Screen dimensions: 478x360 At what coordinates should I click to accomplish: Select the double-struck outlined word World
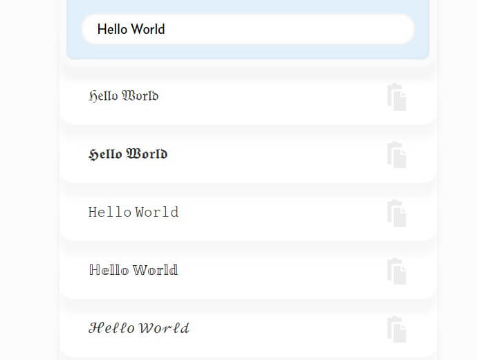pyautogui.click(x=156, y=270)
